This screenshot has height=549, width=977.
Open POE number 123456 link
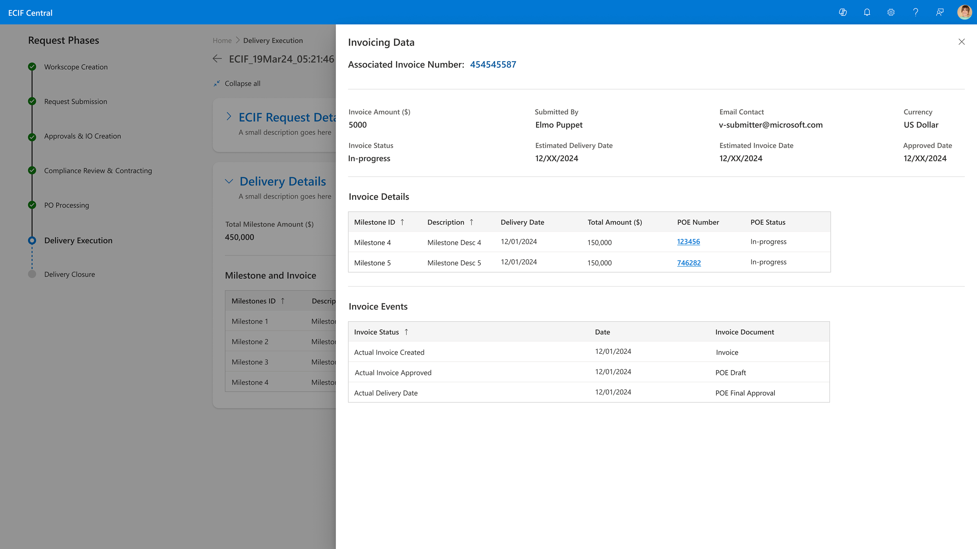tap(688, 242)
